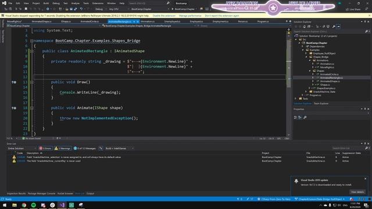Click the Alphabetical sort icon in Properties panel
Screen dimensions: 372x209
tap(300, 117)
